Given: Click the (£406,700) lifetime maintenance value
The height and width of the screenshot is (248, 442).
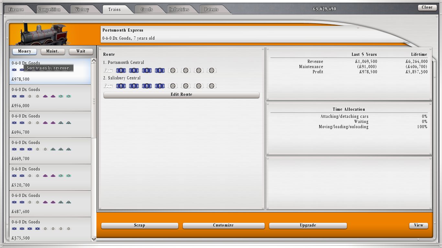Looking at the screenshot, I should click(417, 67).
